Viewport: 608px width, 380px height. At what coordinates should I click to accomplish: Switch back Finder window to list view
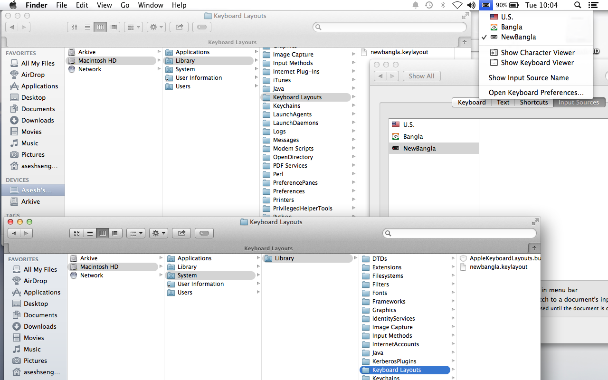pyautogui.click(x=87, y=27)
